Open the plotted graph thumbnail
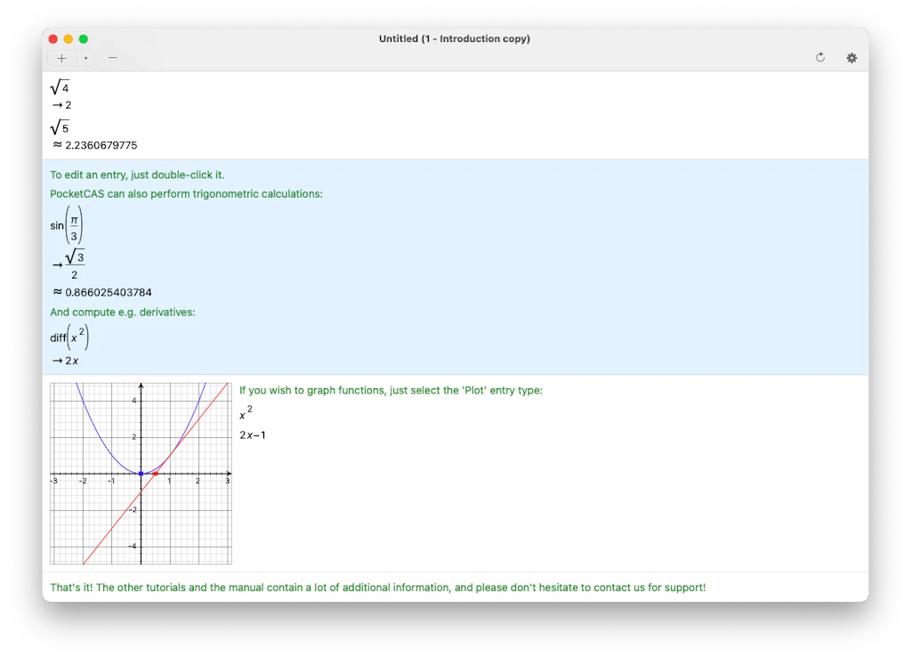911x658 pixels. (141, 473)
